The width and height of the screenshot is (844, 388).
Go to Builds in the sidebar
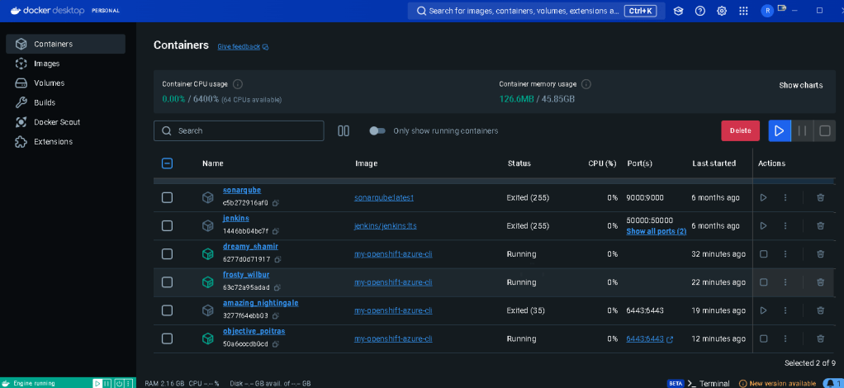pos(66,102)
